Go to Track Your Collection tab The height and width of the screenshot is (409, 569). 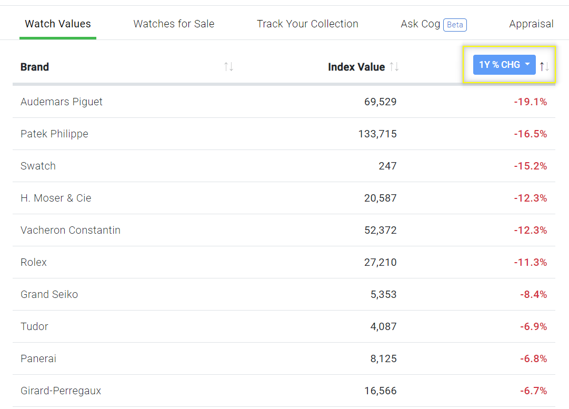click(x=307, y=24)
